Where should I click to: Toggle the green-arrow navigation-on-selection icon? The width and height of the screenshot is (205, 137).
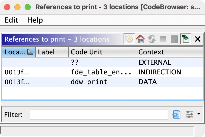pos(186,39)
